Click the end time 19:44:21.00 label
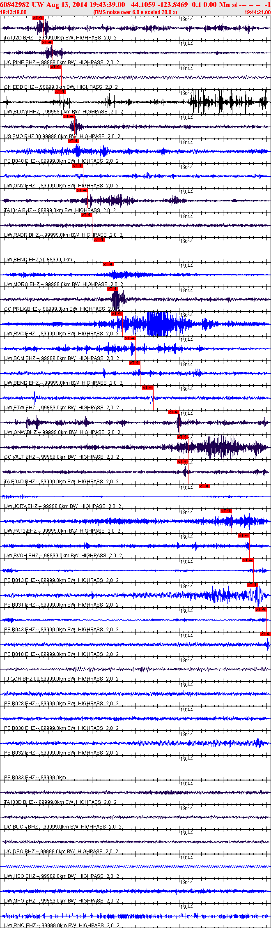The image size is (271, 928). (257, 12)
